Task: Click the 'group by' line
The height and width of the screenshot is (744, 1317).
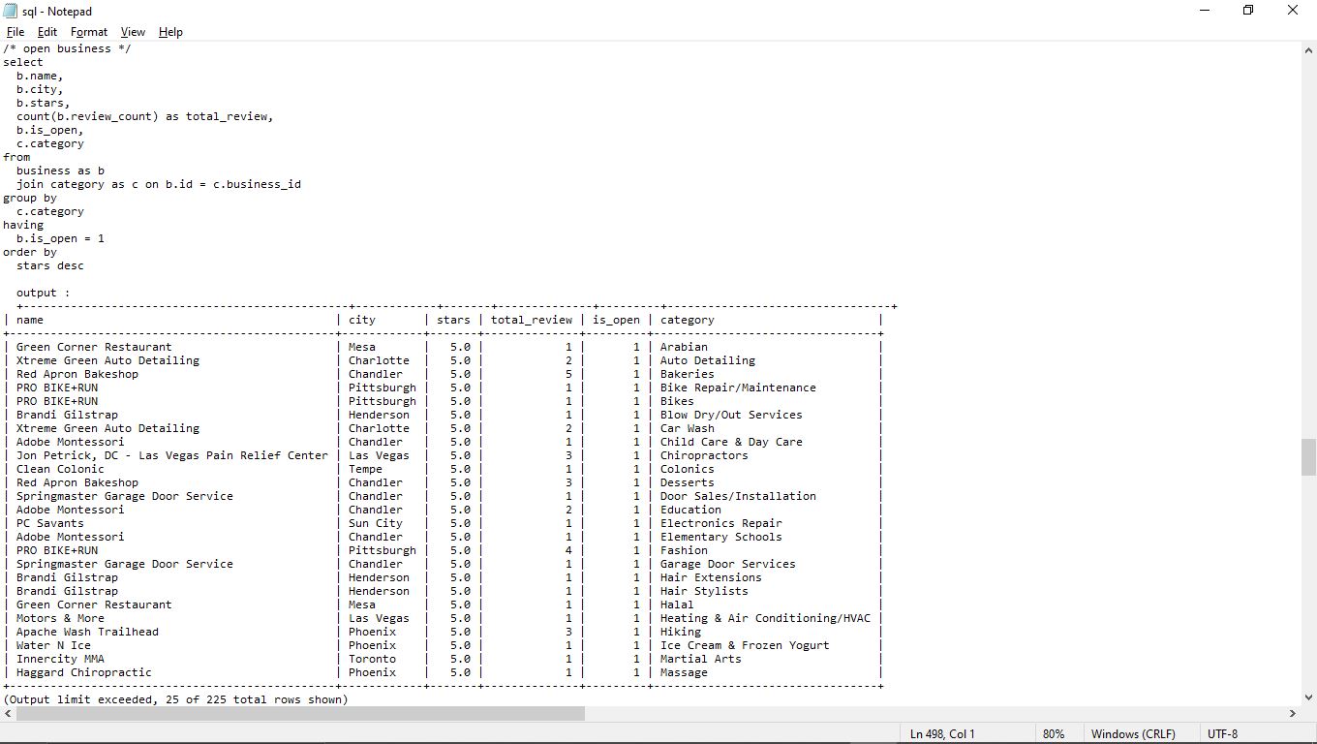Action: 30,198
